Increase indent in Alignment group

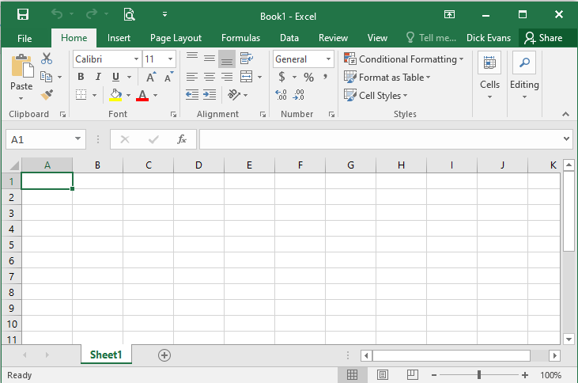tap(210, 95)
